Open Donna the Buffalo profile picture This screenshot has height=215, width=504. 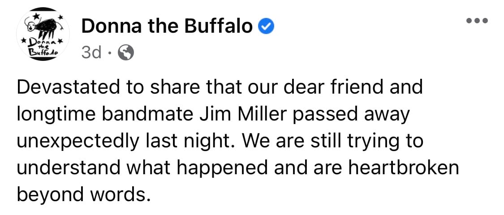pos(43,34)
